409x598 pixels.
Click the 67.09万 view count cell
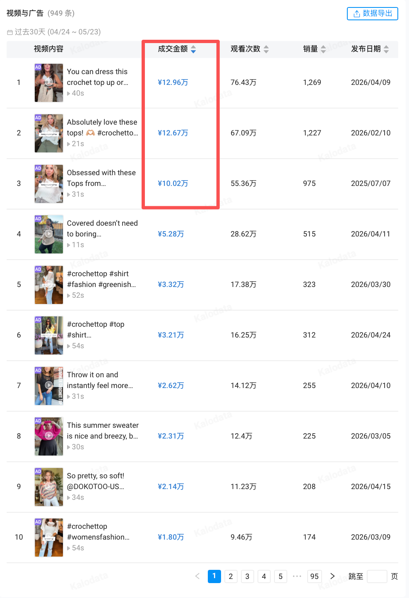243,133
